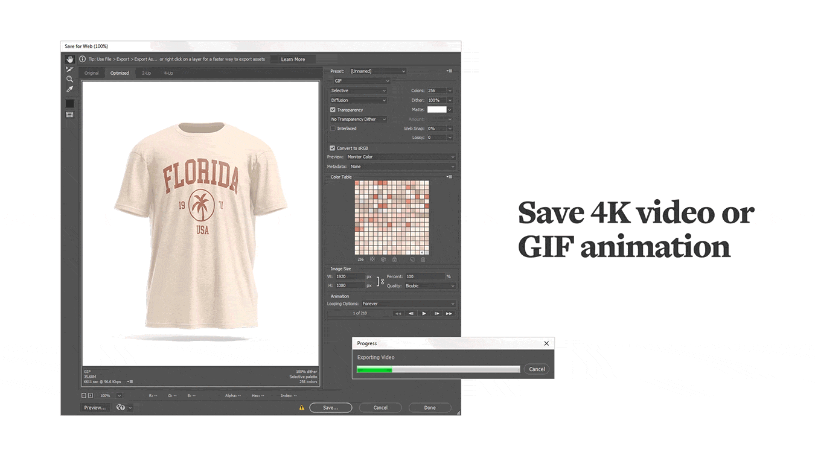Image resolution: width=815 pixels, height=458 pixels.
Task: Toggle the constrain proportions link icon
Action: 380,281
